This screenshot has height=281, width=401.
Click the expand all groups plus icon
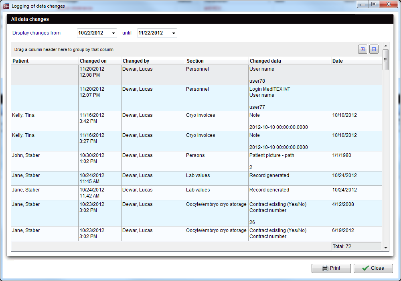coord(363,49)
